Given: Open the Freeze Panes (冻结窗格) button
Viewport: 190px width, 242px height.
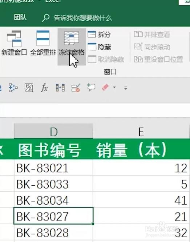Looking at the screenshot, I should [72, 47].
